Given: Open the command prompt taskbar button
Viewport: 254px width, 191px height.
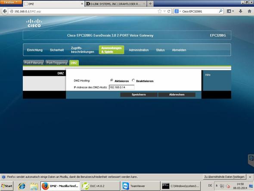Looking at the screenshot, I should point(180,186).
